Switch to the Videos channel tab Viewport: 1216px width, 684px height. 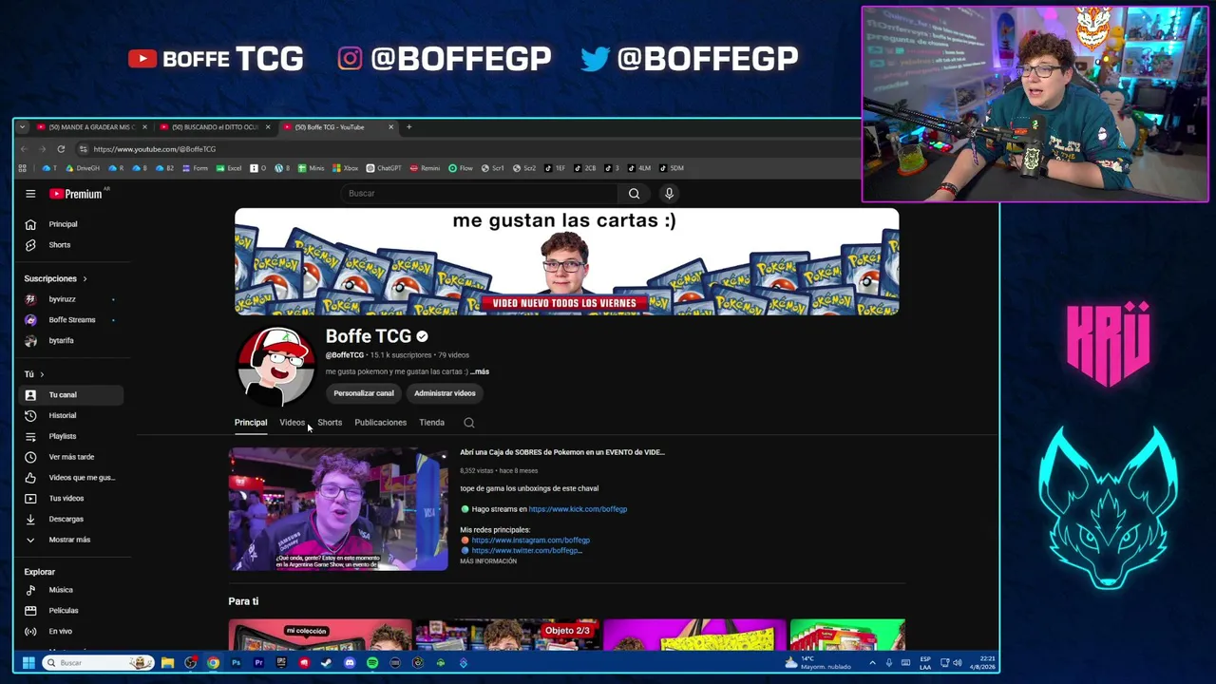pos(292,423)
